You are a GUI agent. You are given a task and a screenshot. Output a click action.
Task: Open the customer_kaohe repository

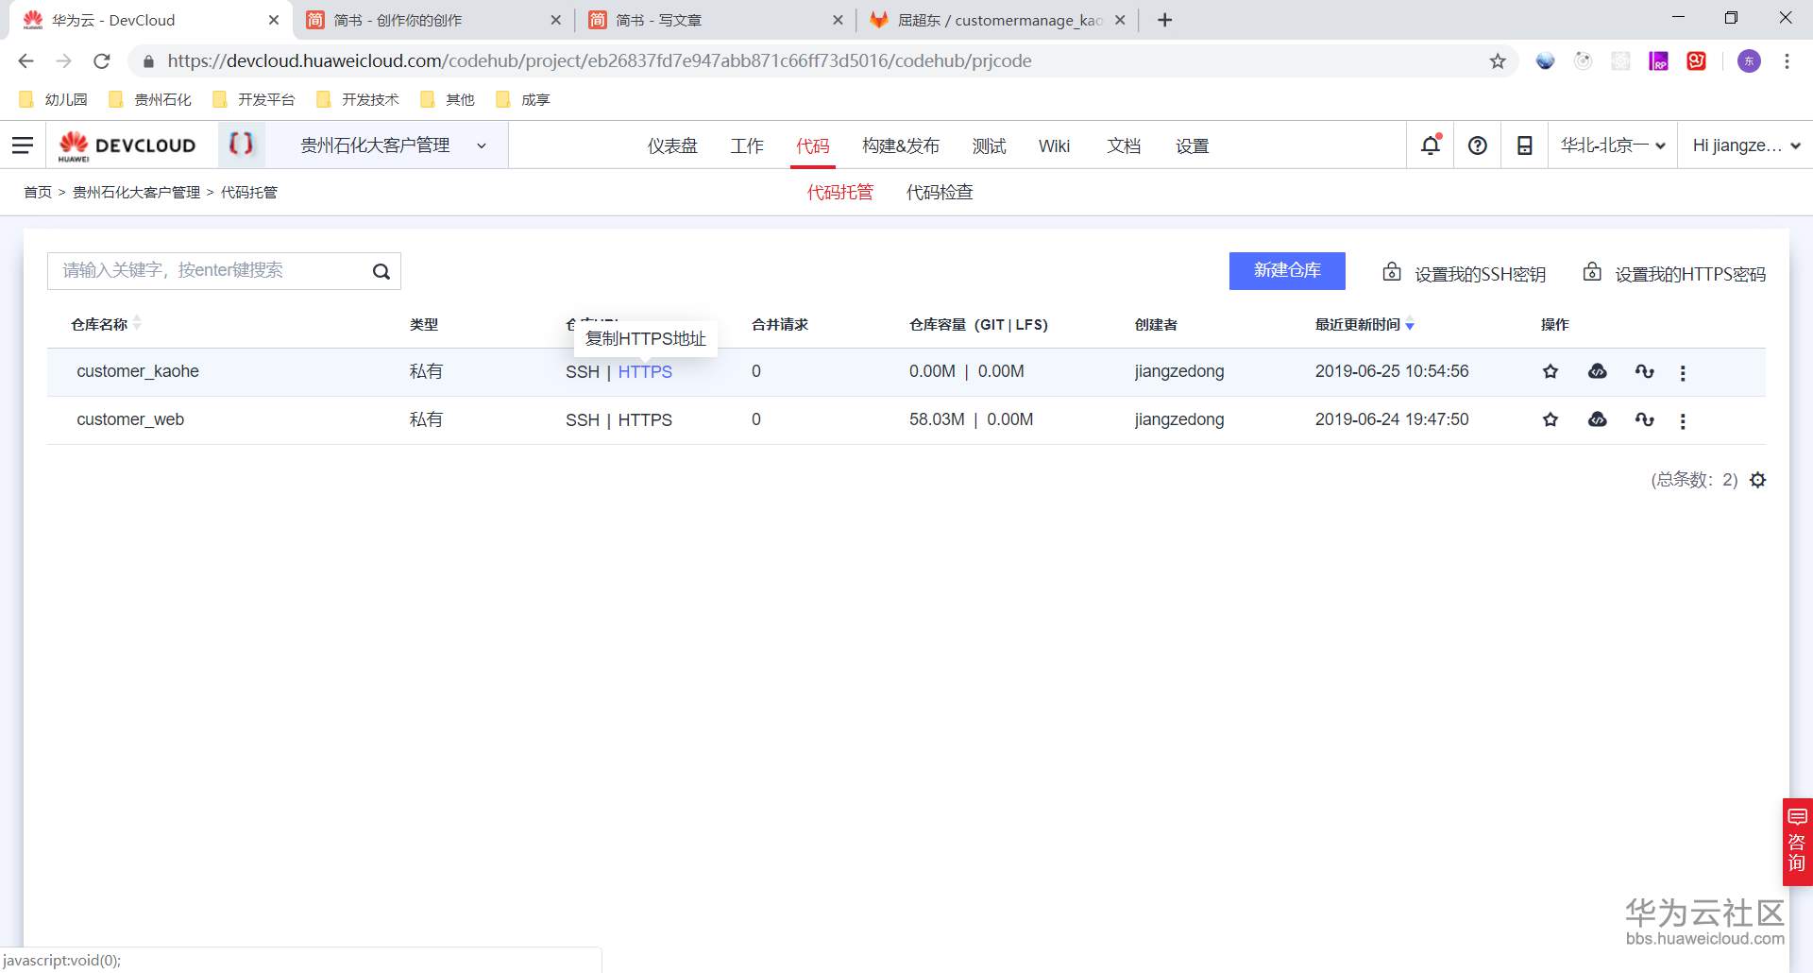coord(138,371)
